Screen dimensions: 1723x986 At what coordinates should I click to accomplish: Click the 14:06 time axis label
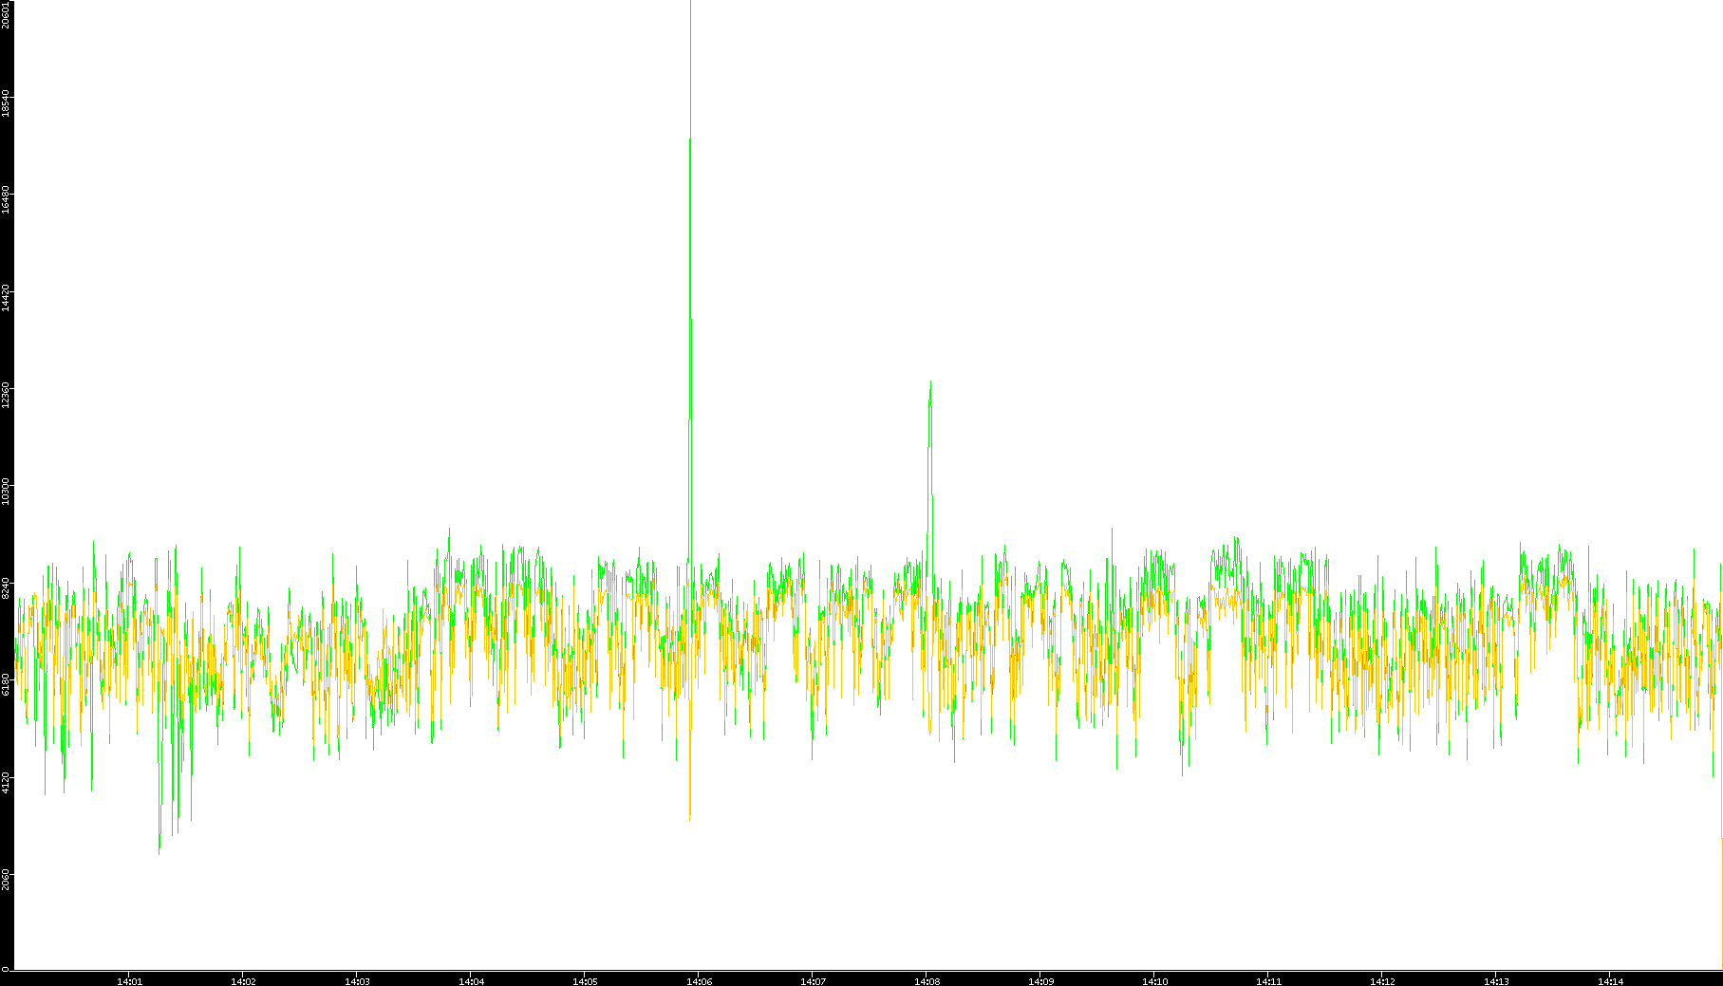(x=699, y=980)
